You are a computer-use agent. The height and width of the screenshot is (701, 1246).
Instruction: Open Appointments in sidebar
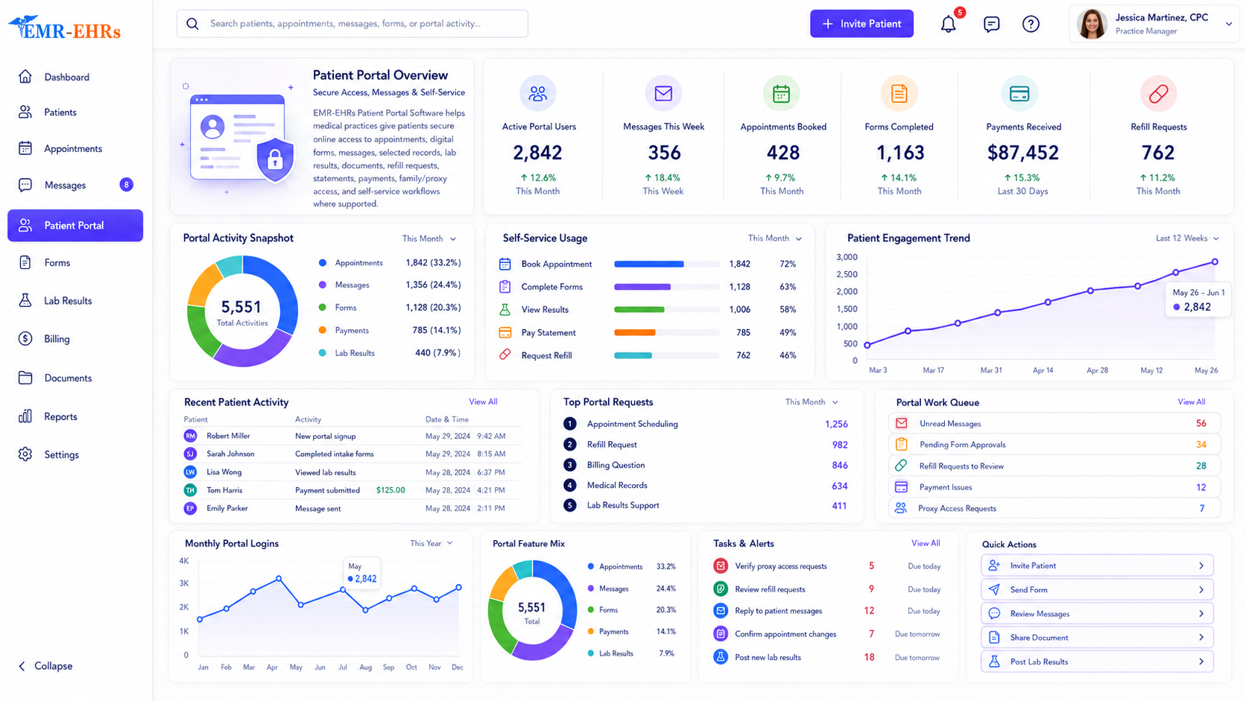point(75,148)
